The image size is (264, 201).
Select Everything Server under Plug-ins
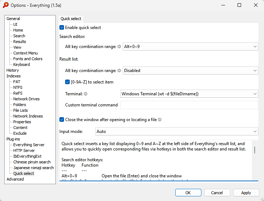tap(29, 145)
